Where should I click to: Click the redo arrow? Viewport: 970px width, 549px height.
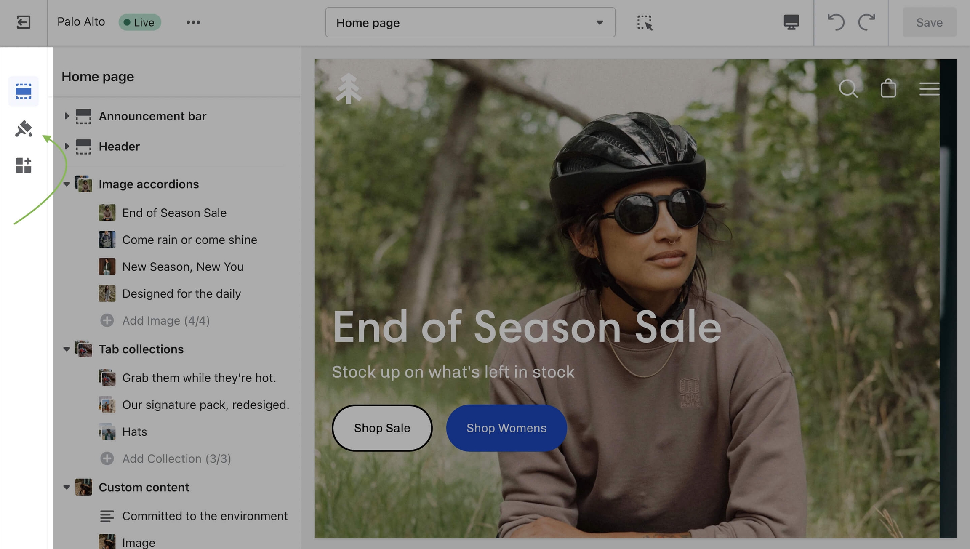(866, 22)
